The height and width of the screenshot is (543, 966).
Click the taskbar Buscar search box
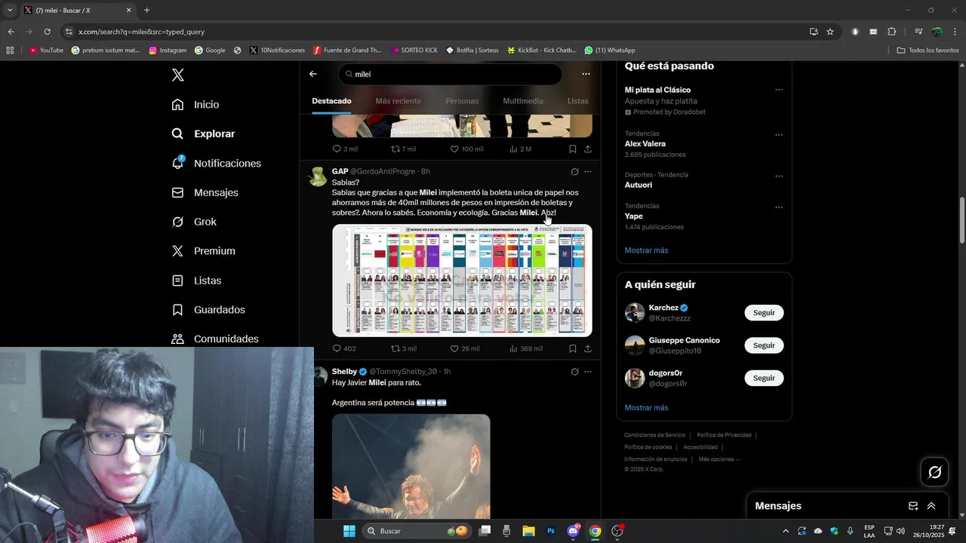pyautogui.click(x=417, y=531)
